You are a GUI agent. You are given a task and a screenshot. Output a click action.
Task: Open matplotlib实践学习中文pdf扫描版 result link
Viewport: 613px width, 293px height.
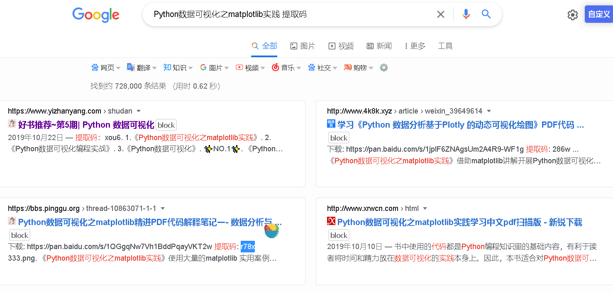coord(460,222)
